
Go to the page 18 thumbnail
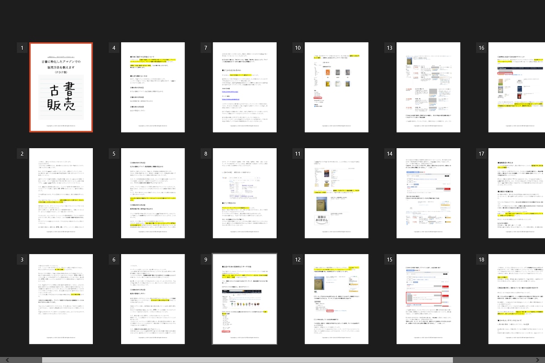(x=517, y=300)
